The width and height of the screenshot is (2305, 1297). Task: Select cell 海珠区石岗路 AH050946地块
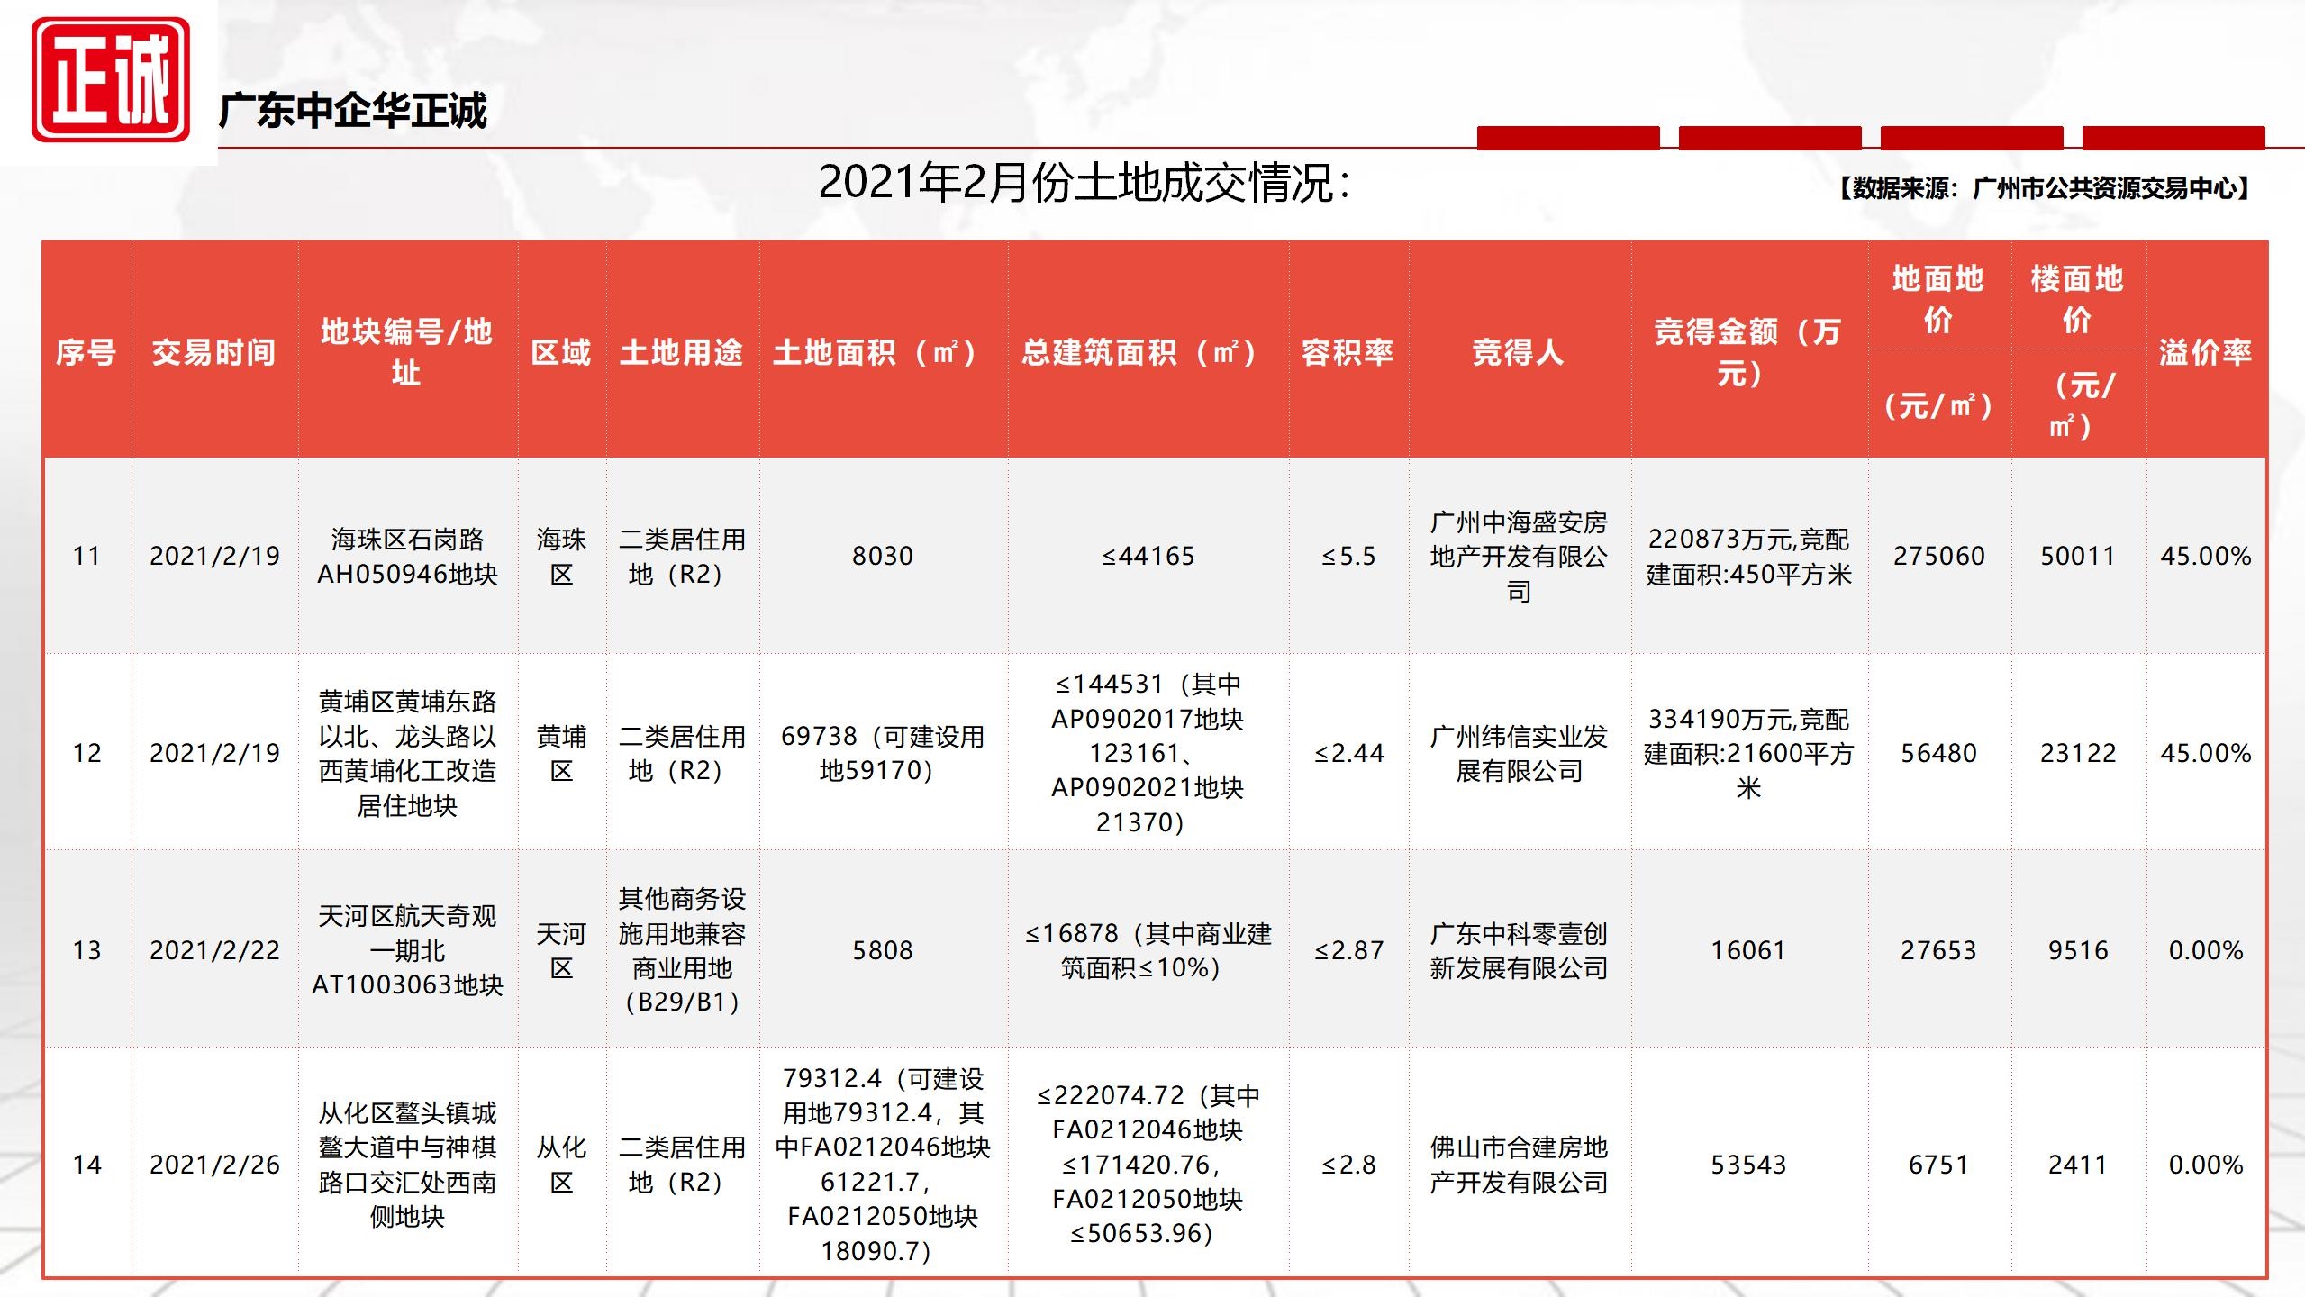point(407,557)
